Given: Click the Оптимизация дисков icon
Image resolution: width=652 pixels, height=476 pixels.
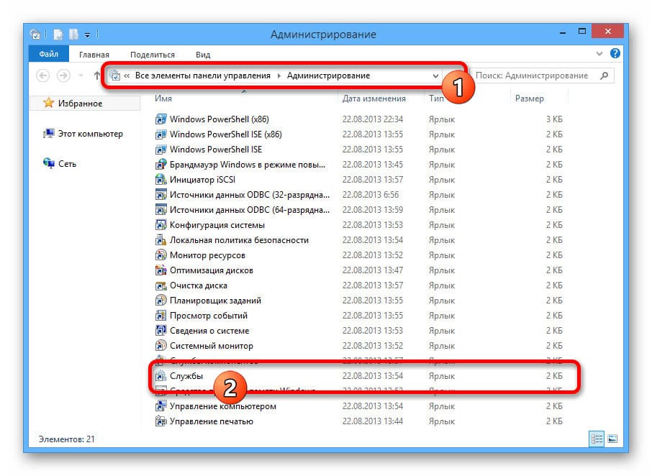Looking at the screenshot, I should (x=161, y=270).
